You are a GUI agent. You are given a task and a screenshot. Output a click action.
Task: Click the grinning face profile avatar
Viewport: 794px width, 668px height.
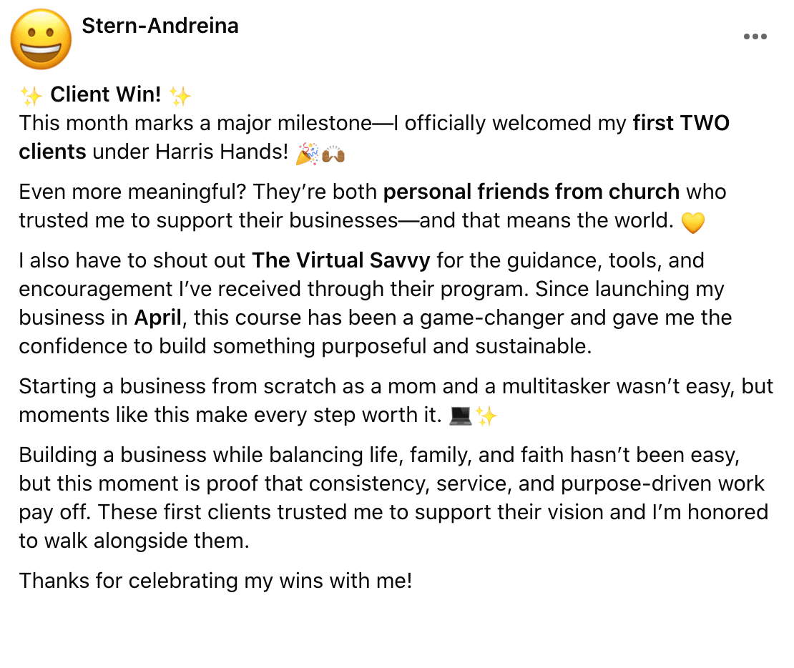click(x=41, y=39)
